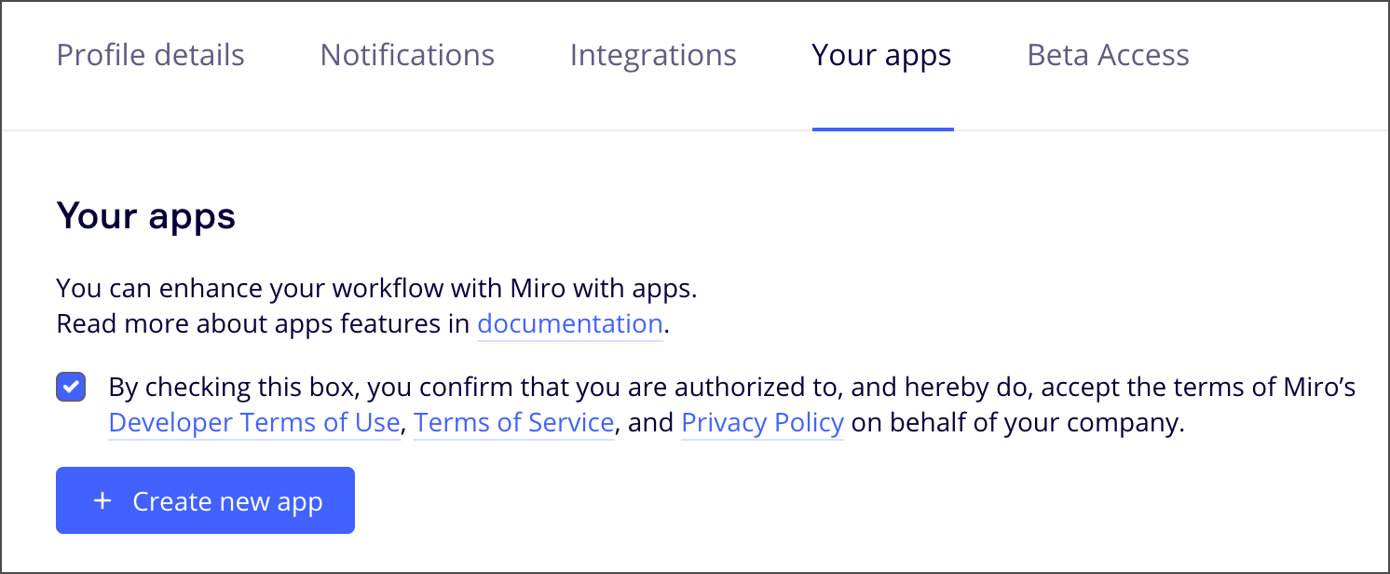Open the Privacy Policy link
This screenshot has height=574, width=1390.
[x=763, y=423]
